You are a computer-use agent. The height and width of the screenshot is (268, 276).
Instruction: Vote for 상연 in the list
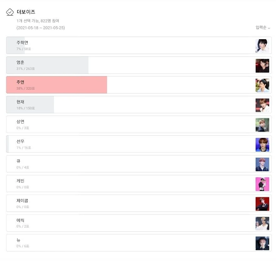(139, 124)
